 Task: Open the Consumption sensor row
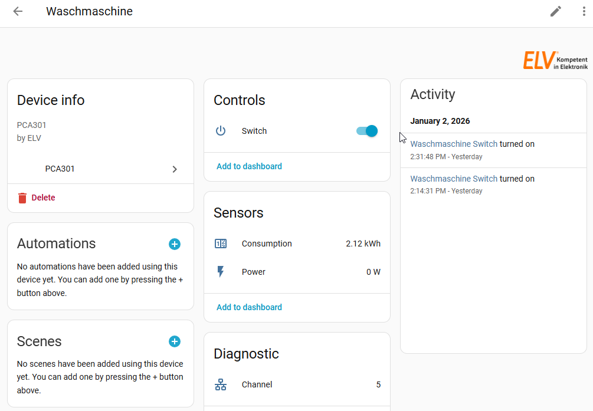click(297, 244)
